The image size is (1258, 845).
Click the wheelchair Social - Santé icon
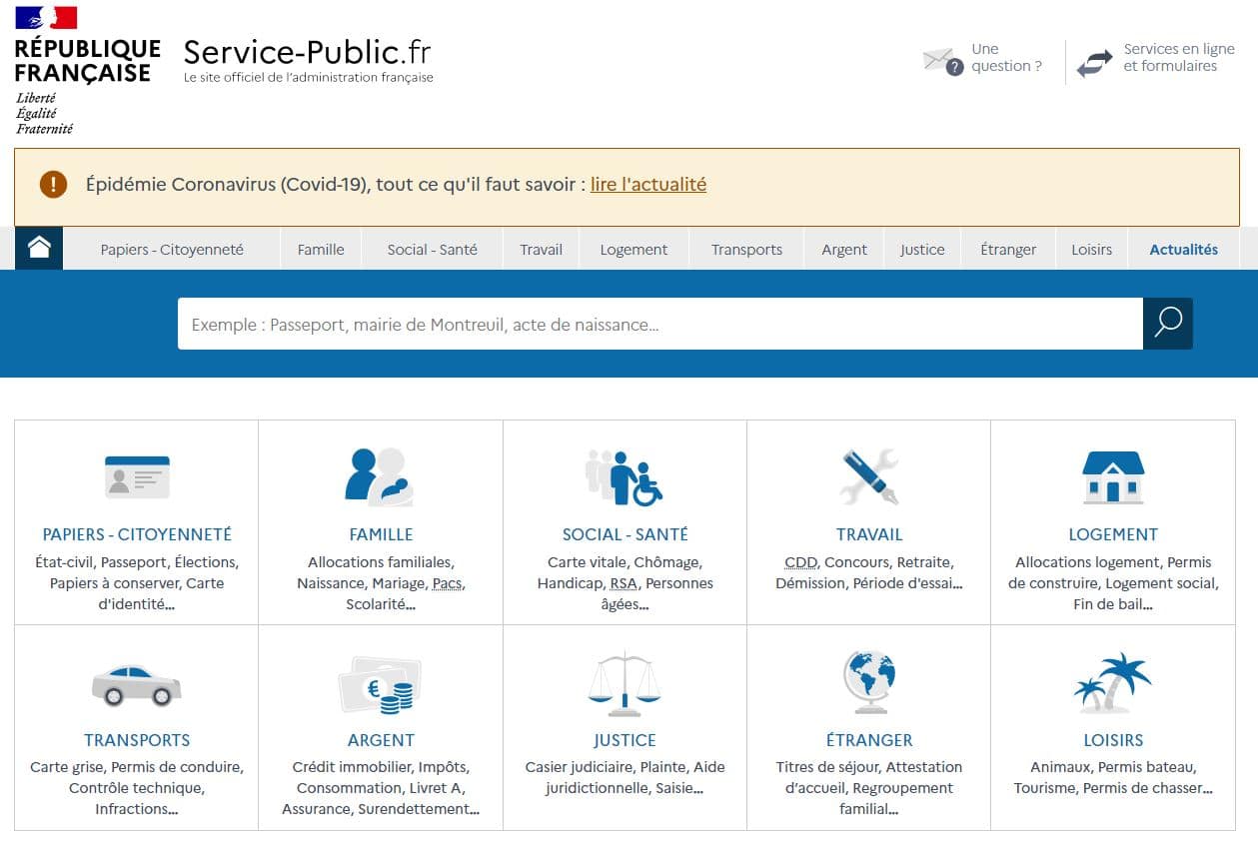click(624, 477)
